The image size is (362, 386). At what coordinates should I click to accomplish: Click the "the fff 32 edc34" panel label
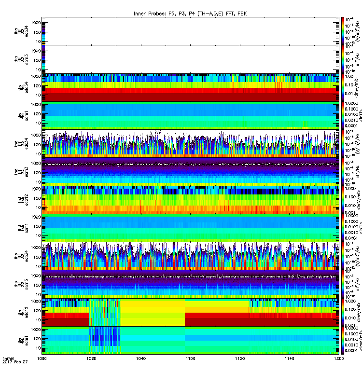[21, 256]
